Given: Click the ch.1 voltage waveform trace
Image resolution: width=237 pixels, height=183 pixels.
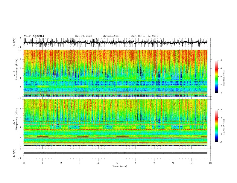Looking at the screenshot, I should coord(115,42).
